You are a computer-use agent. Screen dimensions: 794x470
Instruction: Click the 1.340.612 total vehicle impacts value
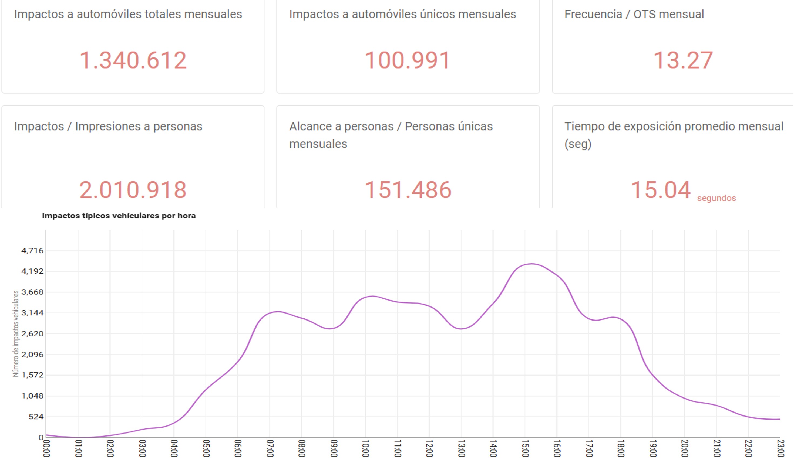point(133,60)
